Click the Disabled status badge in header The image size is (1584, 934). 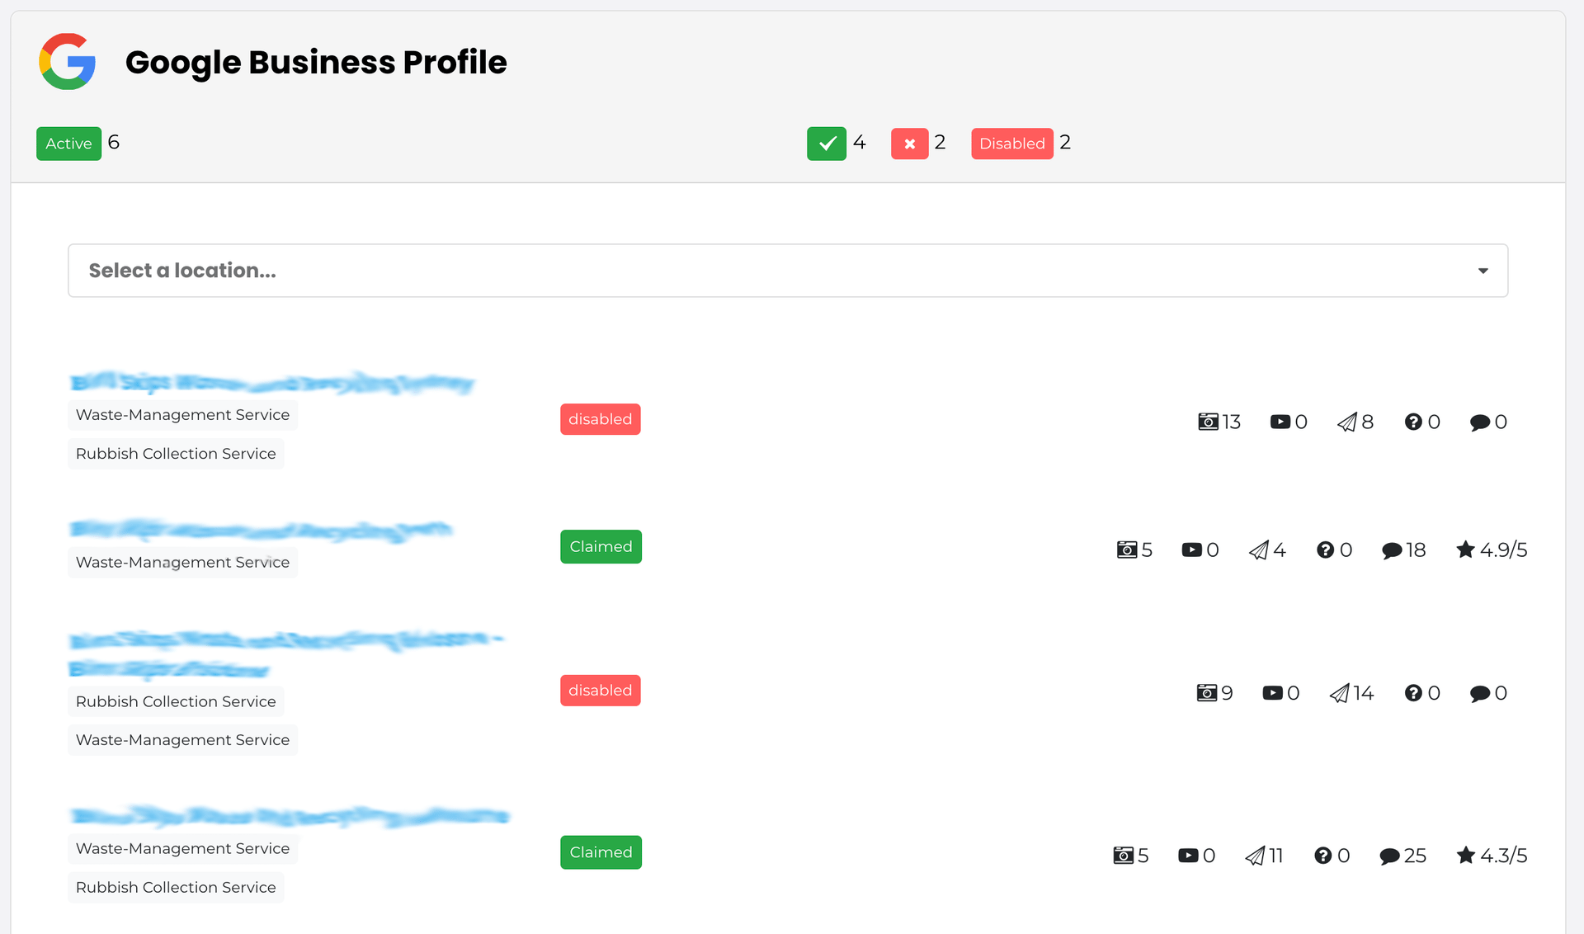(x=1012, y=144)
